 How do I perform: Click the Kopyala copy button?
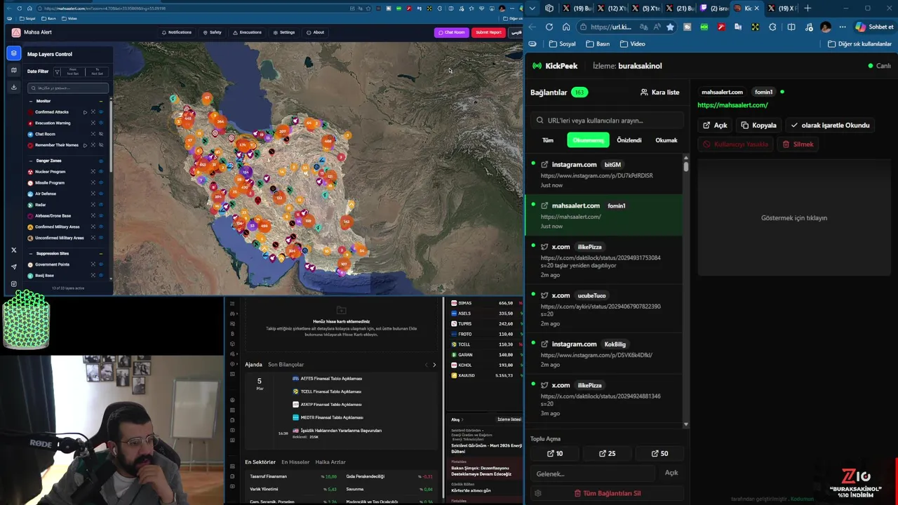[x=758, y=125]
